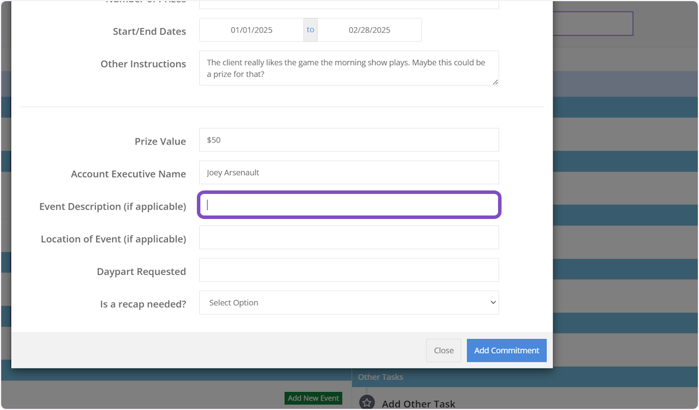Click the 'to' separator between the dates
Image resolution: width=699 pixels, height=410 pixels.
[x=310, y=30]
